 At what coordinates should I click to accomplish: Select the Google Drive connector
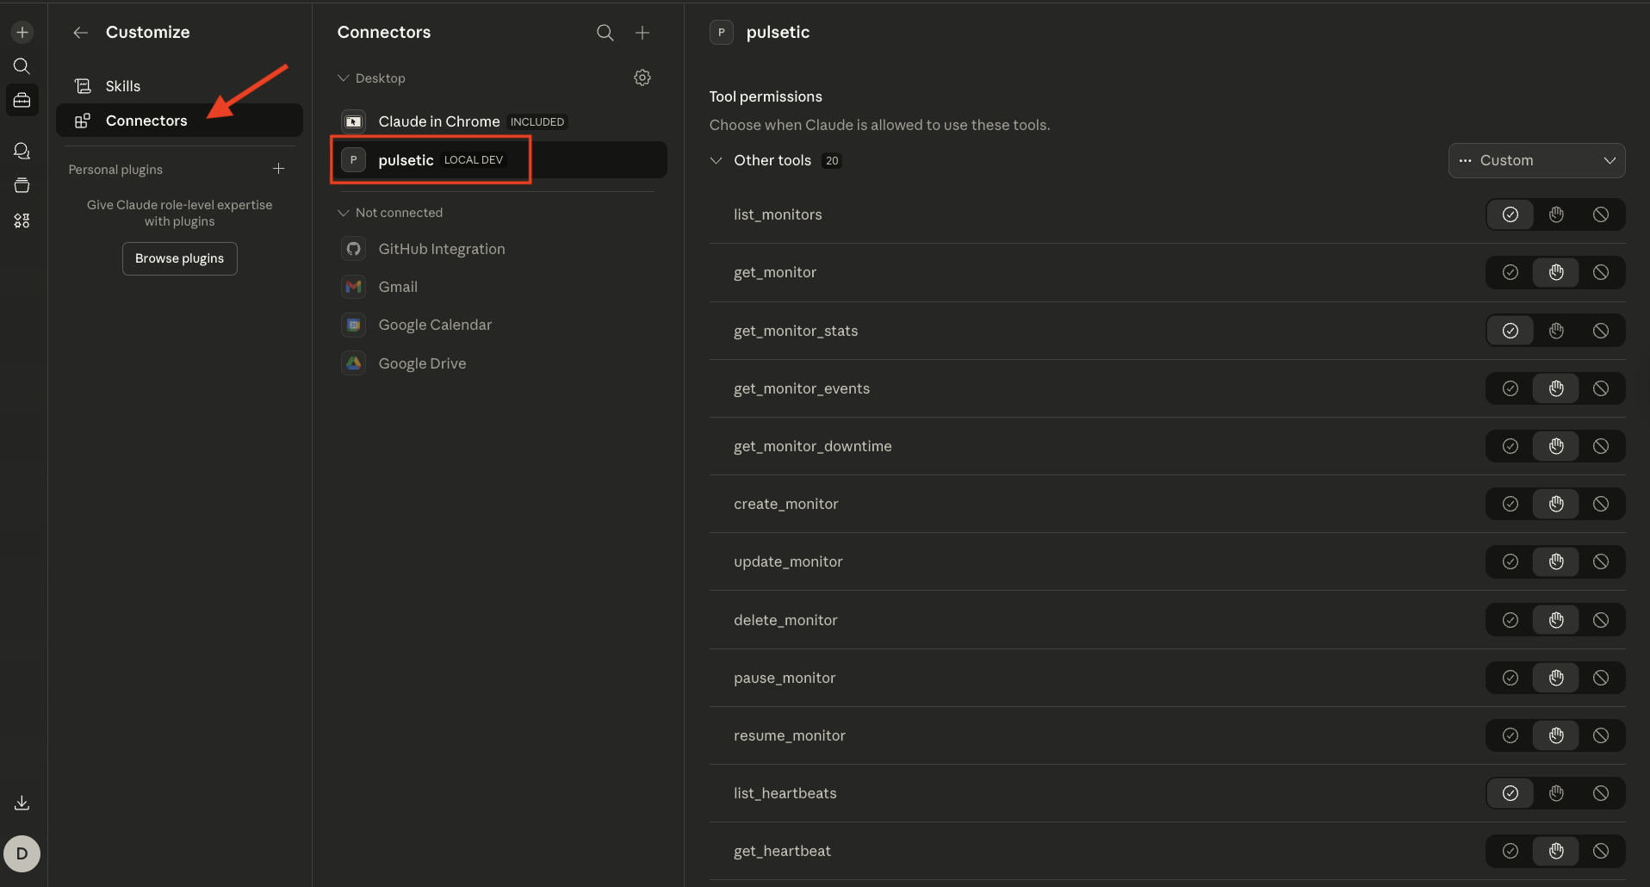pos(499,363)
